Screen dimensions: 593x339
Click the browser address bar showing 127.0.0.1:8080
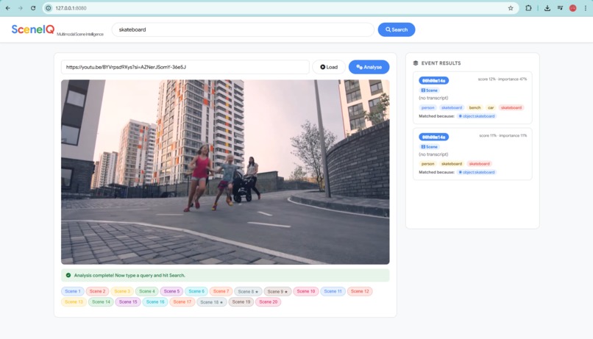[280, 8]
